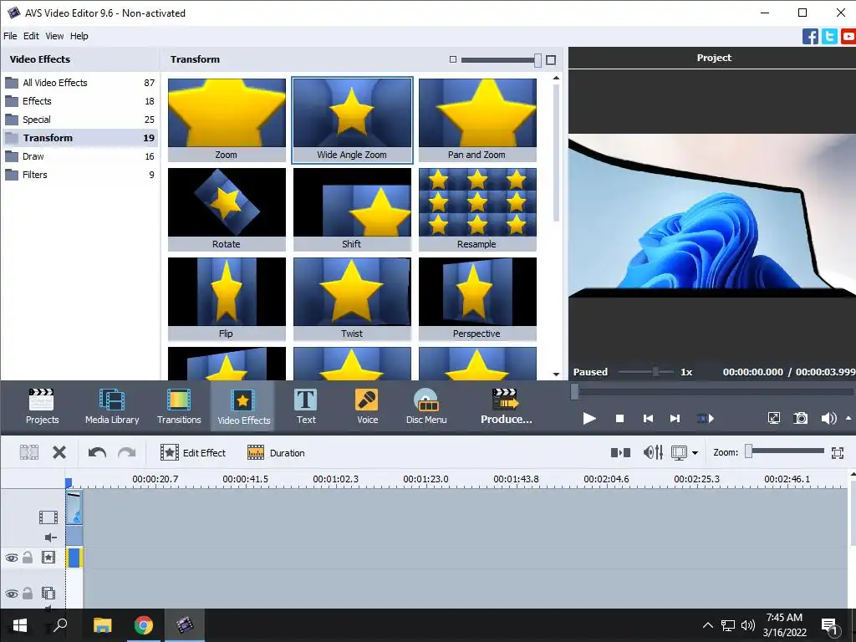Image resolution: width=856 pixels, height=642 pixels.
Task: Click the preview seek bar
Action: 712,391
